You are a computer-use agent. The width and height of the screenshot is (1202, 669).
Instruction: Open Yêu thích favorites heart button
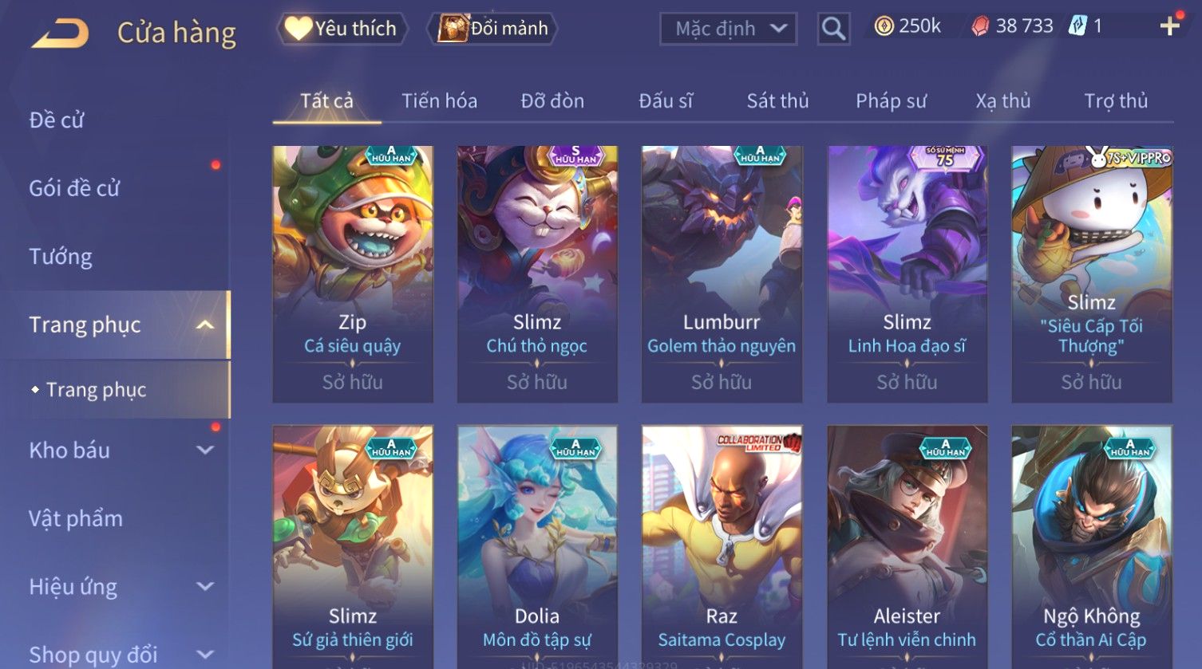coord(342,29)
